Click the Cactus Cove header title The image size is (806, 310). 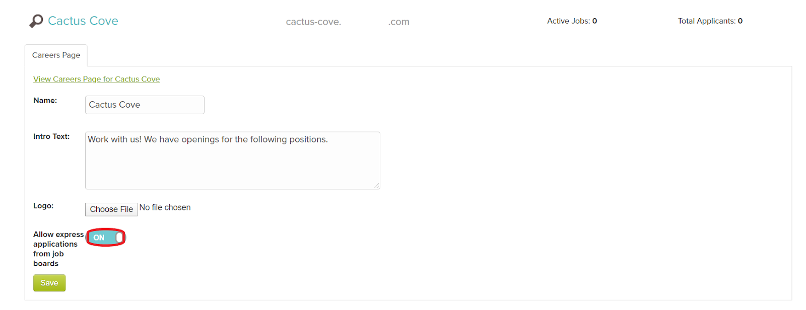83,21
